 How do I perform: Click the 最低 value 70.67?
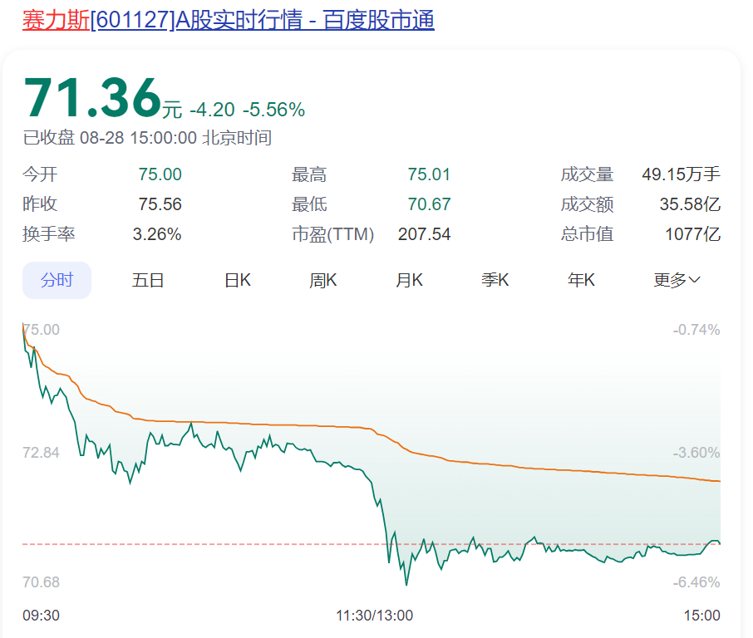pyautogui.click(x=429, y=204)
